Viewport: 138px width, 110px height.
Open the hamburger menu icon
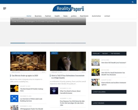[x=5, y=9]
